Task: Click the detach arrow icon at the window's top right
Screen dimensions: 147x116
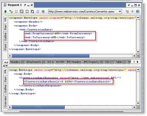Action: (x=129, y=5)
